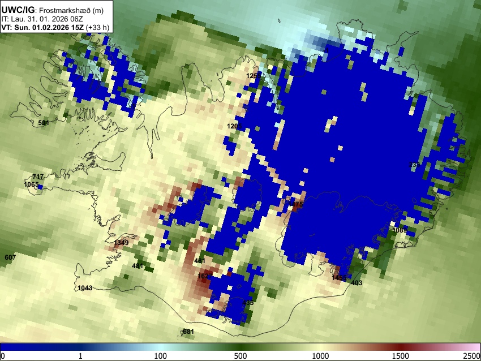Click the 1500 colorbar tick label
The image size is (481, 361).
click(x=400, y=356)
